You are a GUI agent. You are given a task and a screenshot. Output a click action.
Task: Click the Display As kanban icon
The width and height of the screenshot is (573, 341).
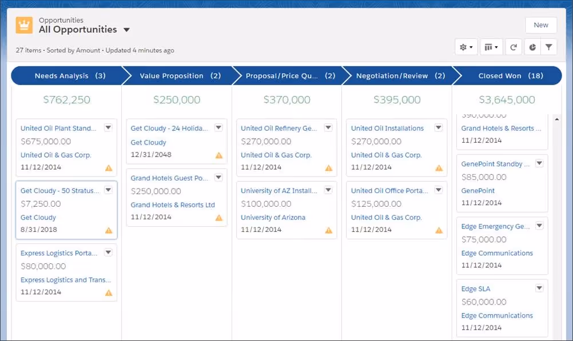click(x=487, y=47)
